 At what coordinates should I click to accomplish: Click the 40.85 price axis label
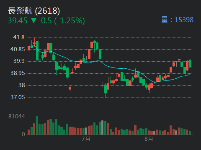(18, 49)
